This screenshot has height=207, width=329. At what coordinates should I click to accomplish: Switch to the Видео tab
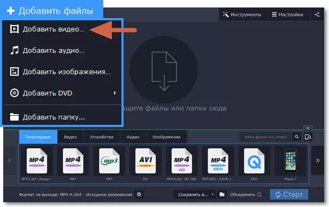(x=70, y=137)
